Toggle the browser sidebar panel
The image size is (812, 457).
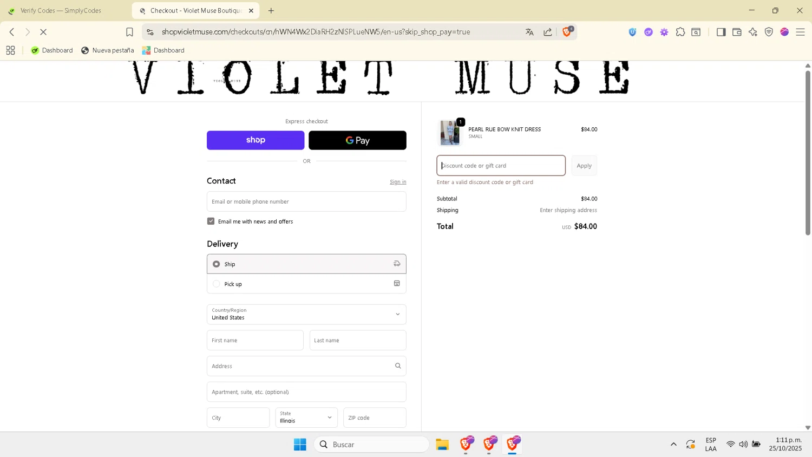pyautogui.click(x=721, y=32)
